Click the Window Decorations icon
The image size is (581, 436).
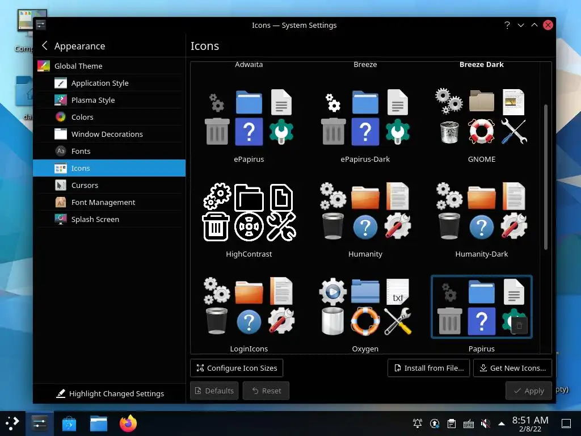60,134
